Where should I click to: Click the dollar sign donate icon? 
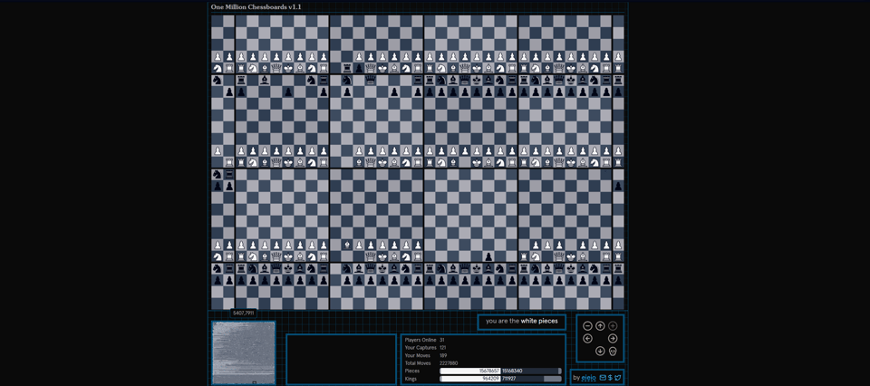click(x=611, y=378)
